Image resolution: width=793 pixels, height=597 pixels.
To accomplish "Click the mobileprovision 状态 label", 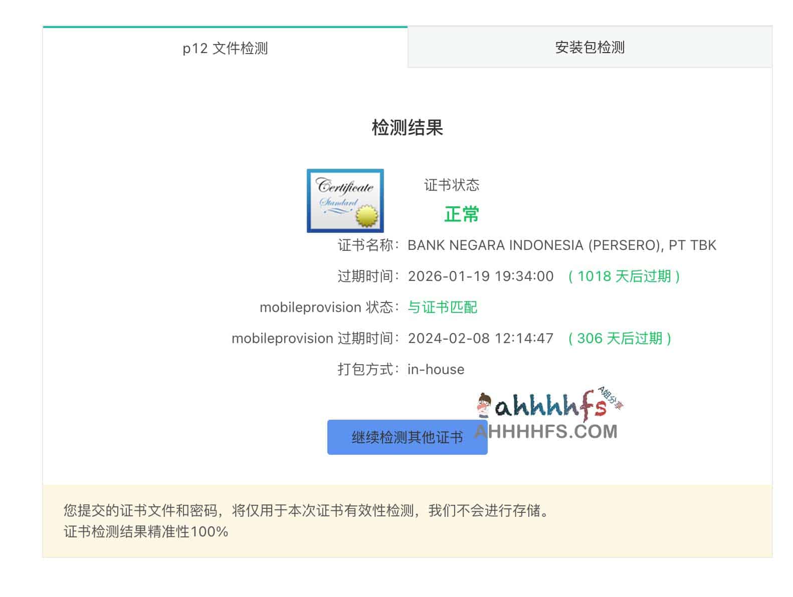I will click(x=329, y=307).
